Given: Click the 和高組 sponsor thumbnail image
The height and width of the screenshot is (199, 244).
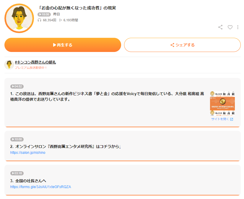Looking at the screenshot, I should [x=222, y=103].
